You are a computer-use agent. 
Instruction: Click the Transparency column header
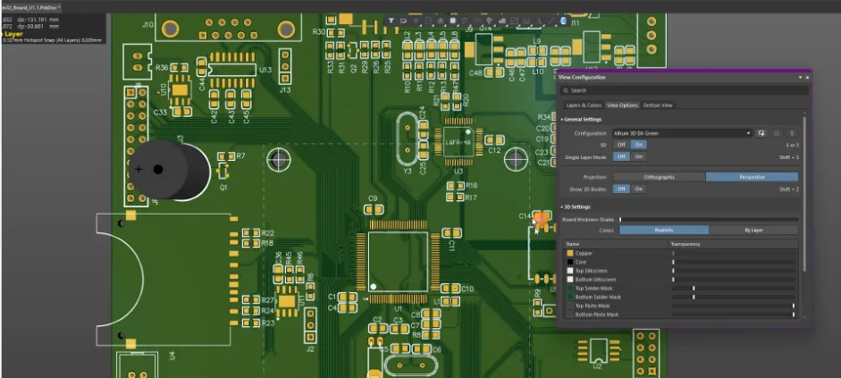[x=733, y=244]
